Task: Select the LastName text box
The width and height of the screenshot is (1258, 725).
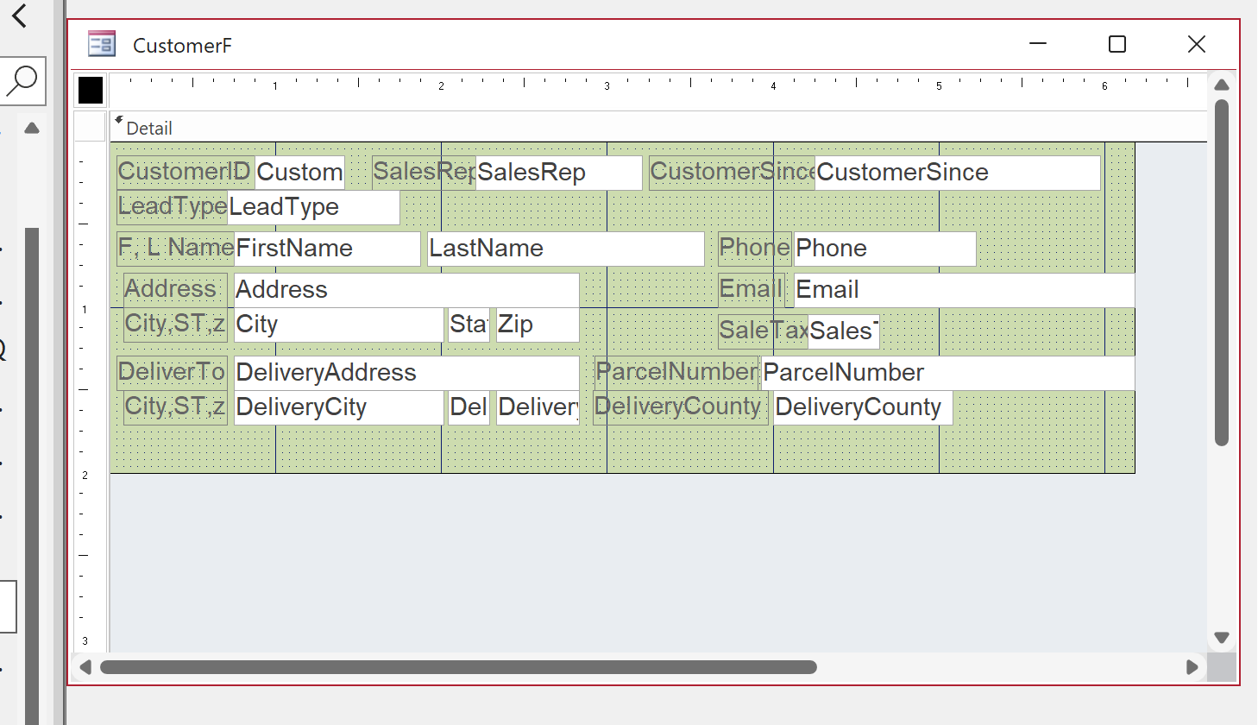Action: (x=566, y=249)
